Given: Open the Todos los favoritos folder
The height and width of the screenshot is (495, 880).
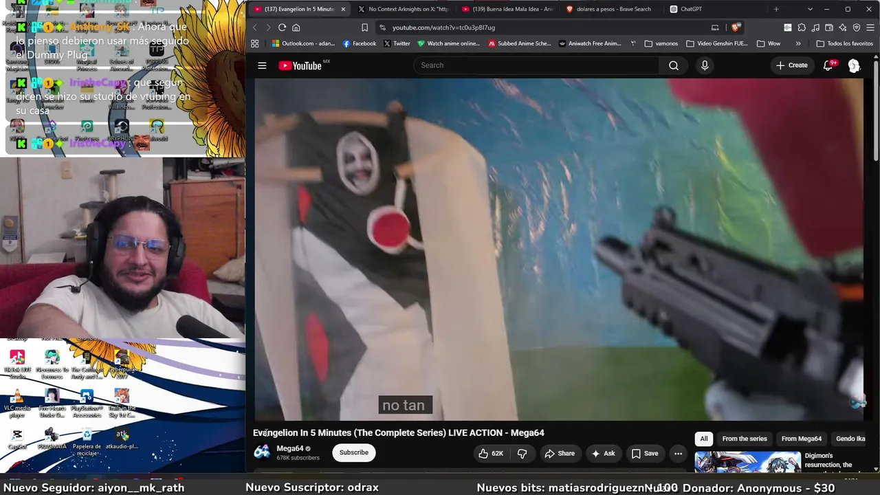Looking at the screenshot, I should (845, 43).
